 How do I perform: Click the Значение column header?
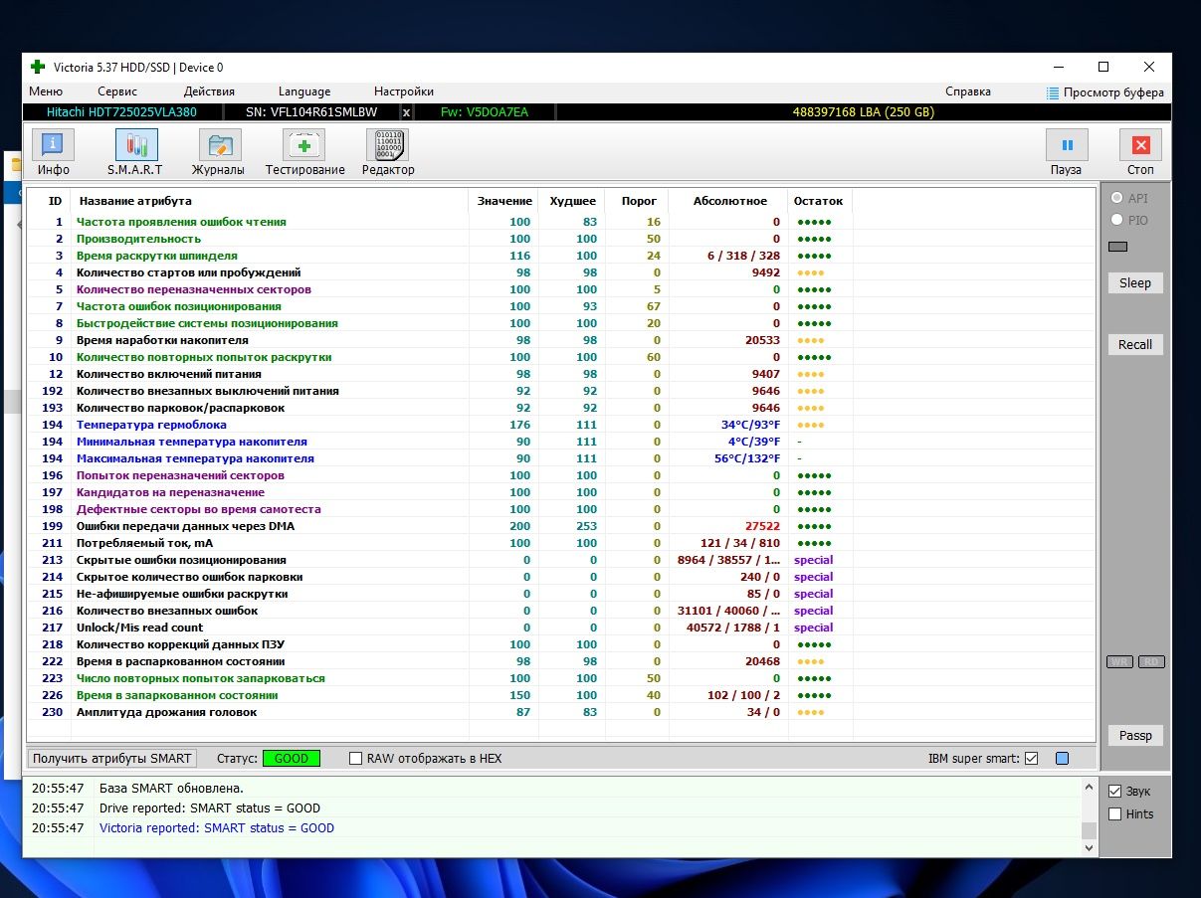pyautogui.click(x=503, y=201)
